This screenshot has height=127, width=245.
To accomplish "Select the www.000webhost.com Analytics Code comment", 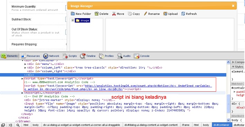I will [59, 82].
